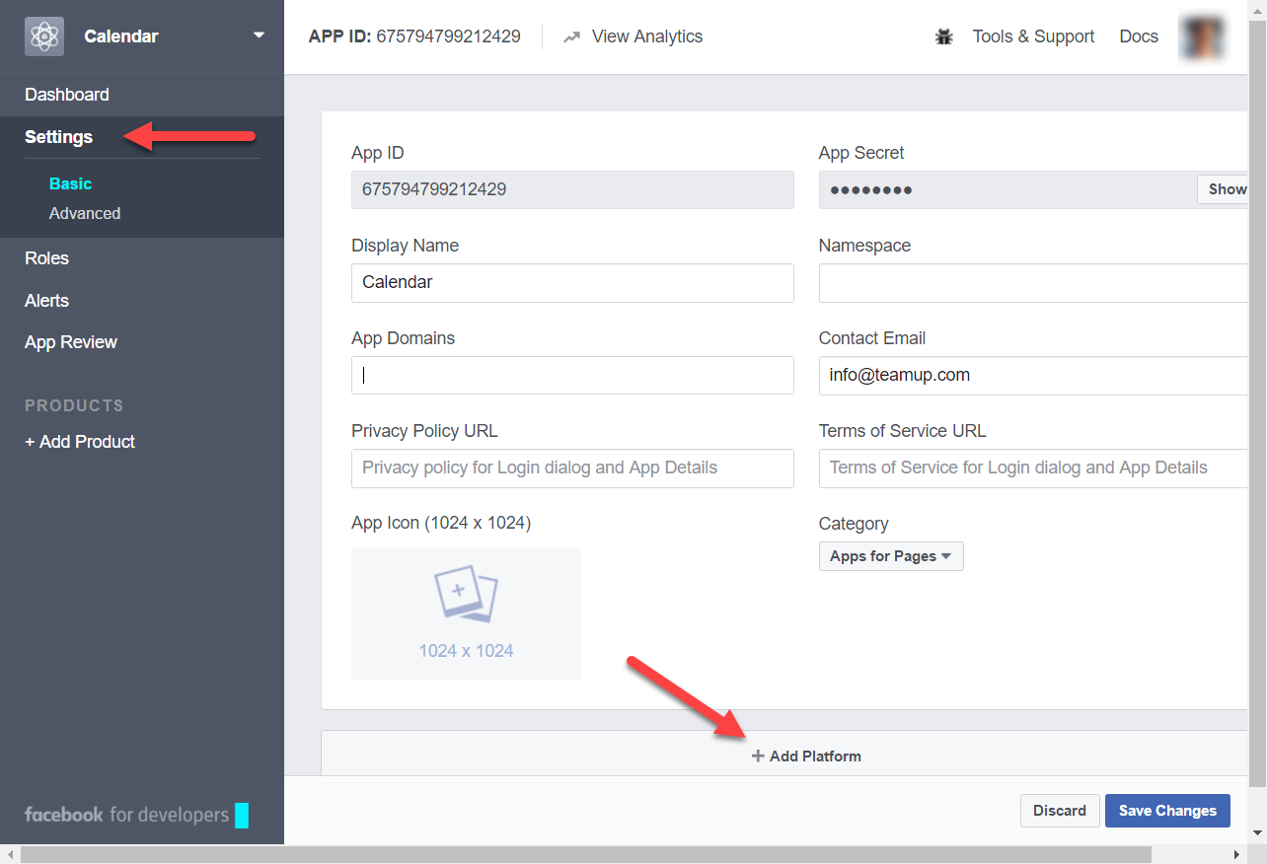Click + Add Platform
1267x864 pixels.
(806, 756)
